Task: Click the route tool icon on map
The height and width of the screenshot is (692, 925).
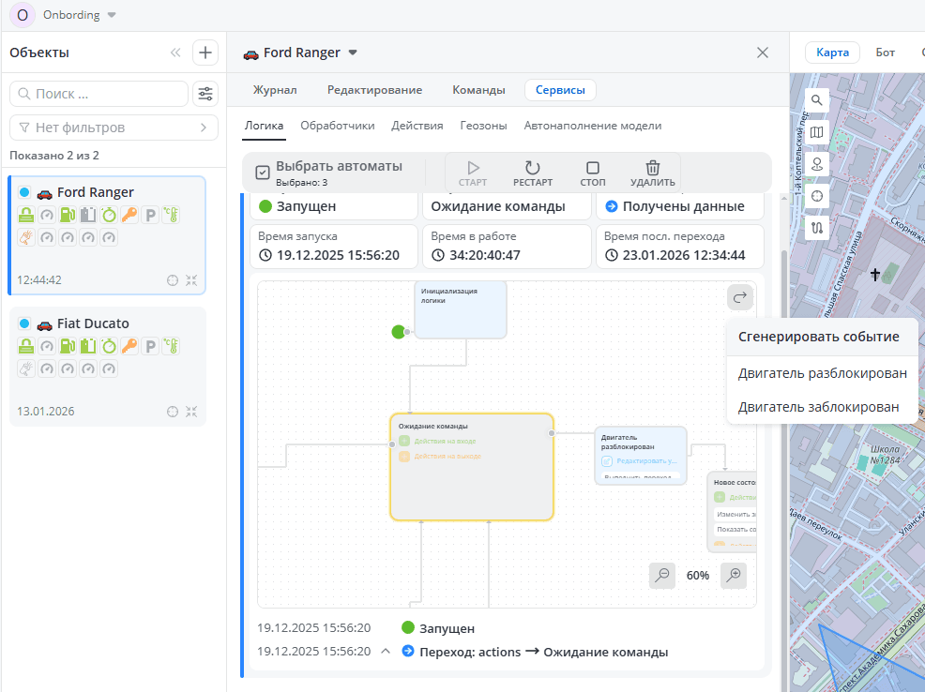Action: (817, 228)
